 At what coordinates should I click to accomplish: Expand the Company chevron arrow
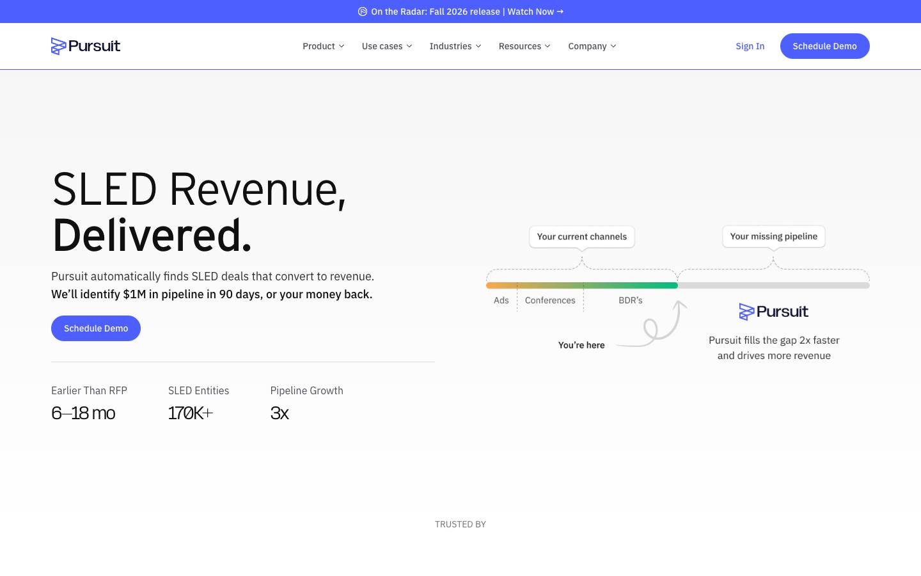(x=613, y=46)
